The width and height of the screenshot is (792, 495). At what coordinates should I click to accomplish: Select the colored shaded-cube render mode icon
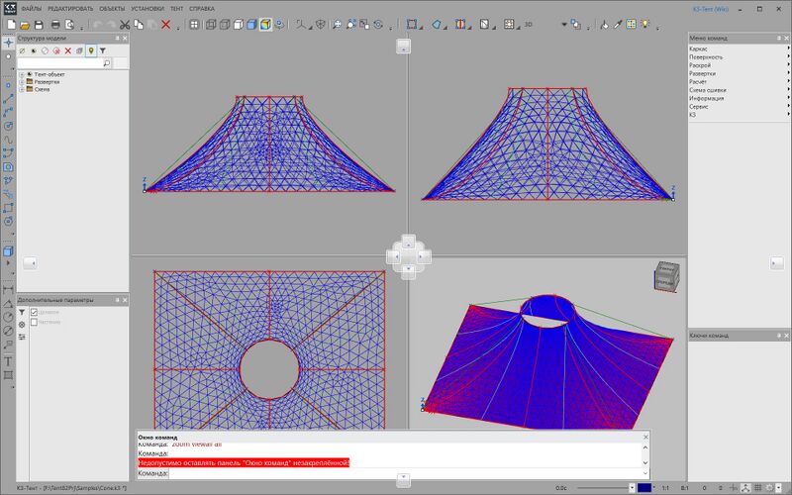coord(265,24)
